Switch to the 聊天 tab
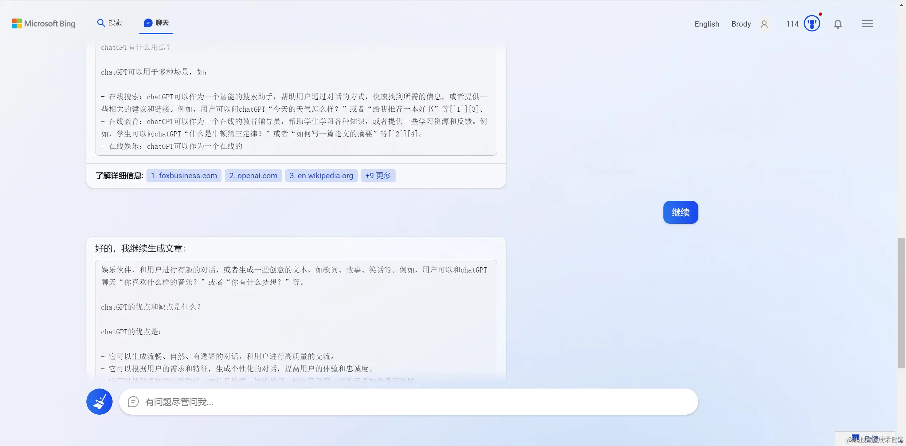This screenshot has height=446, width=906. pos(156,23)
